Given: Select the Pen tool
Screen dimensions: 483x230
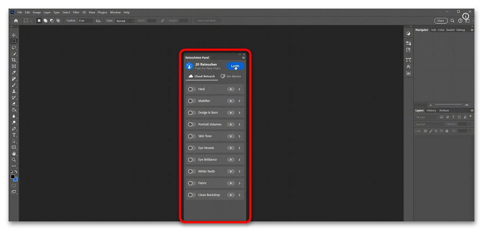Looking at the screenshot, I should click(14, 128).
